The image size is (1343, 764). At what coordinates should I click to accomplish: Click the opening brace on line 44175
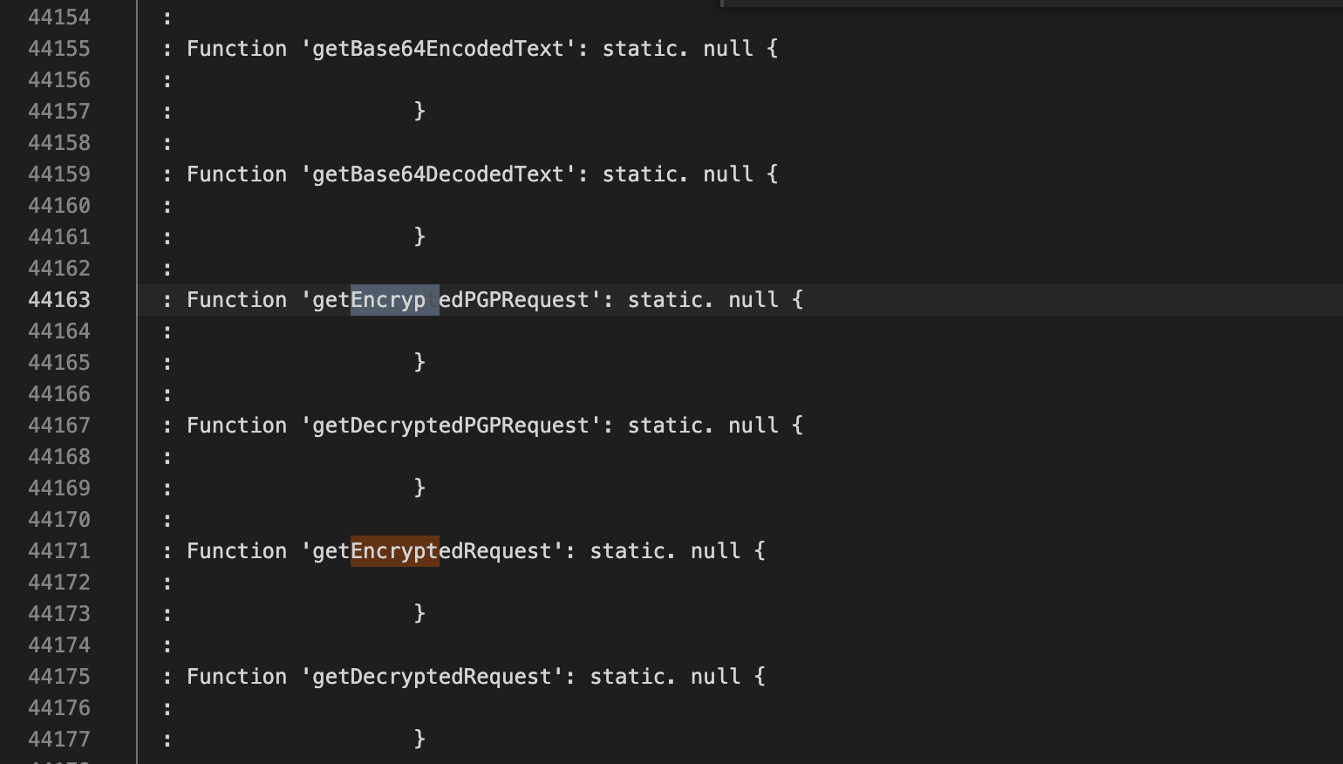click(760, 677)
